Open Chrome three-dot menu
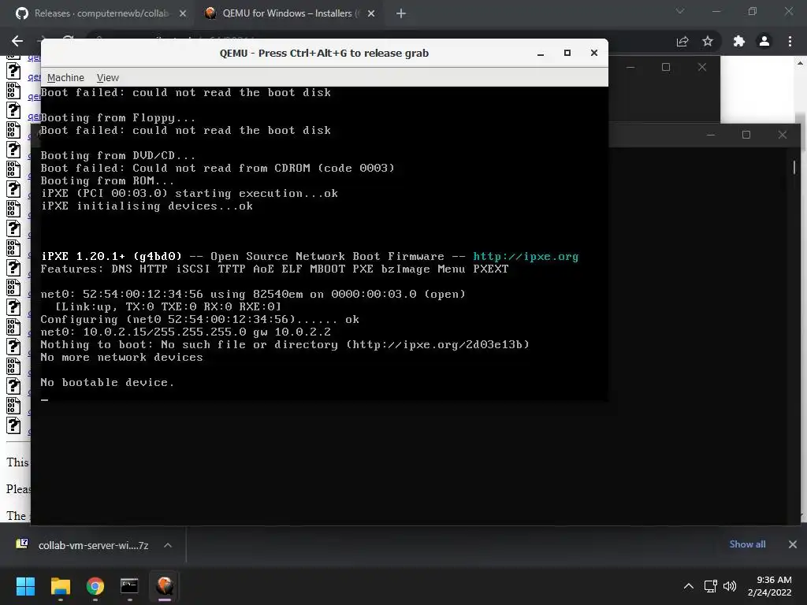807x605 pixels. 790,41
